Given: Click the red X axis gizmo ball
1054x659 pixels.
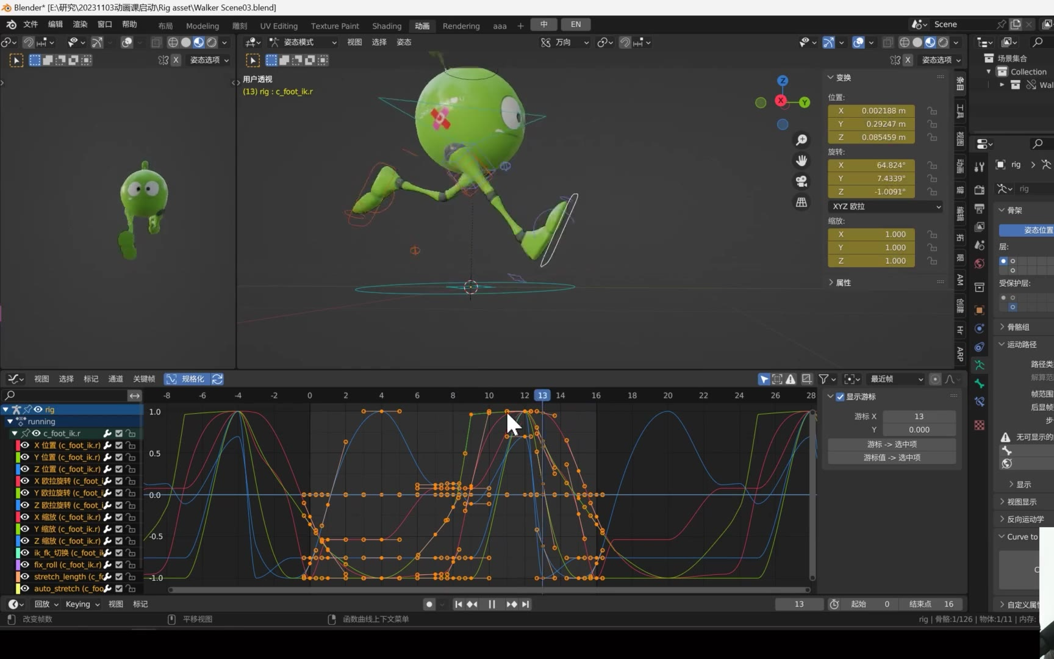Looking at the screenshot, I should (x=781, y=101).
